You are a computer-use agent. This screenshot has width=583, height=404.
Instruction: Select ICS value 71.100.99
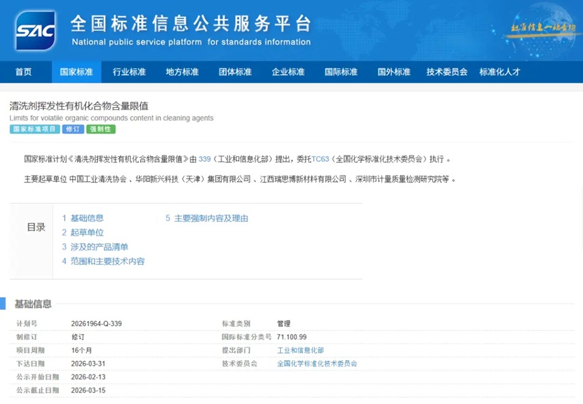click(x=291, y=337)
